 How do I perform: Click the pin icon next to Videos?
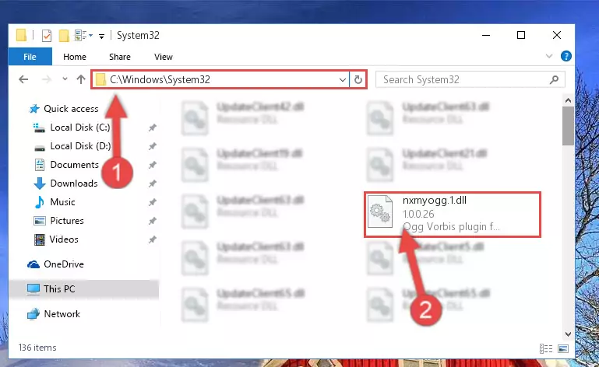[153, 239]
